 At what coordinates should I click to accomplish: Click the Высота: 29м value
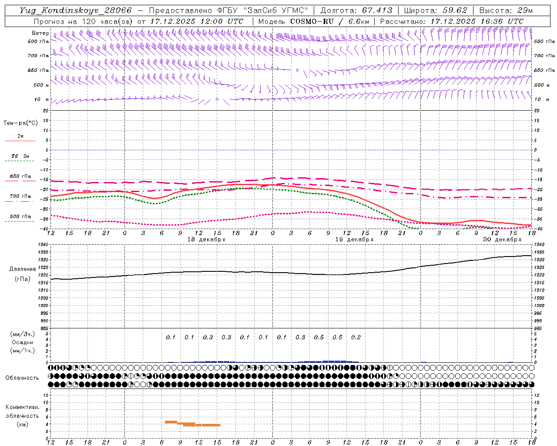pos(506,10)
